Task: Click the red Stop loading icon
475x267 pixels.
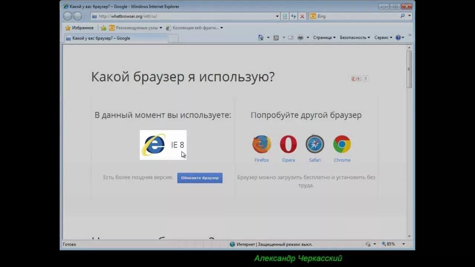Action: coord(302,16)
